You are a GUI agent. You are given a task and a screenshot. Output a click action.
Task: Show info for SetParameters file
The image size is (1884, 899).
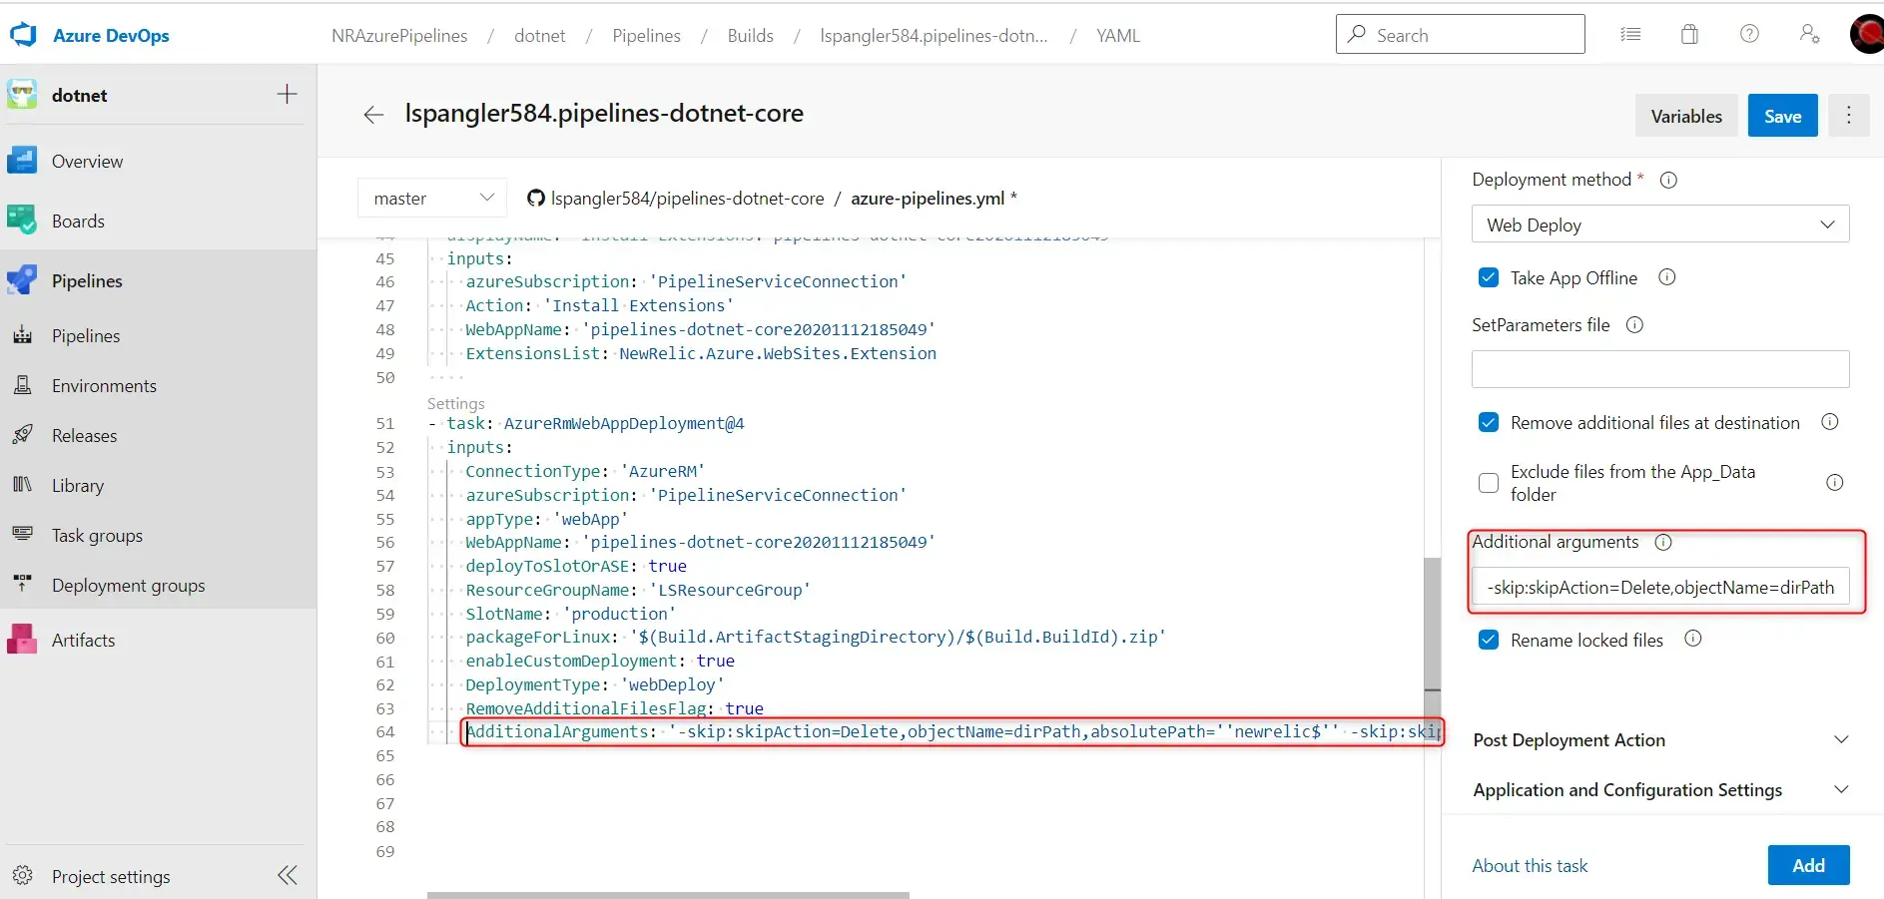click(x=1634, y=324)
